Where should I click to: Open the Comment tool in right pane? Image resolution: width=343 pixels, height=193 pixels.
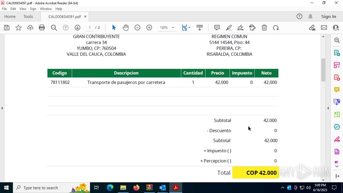pyautogui.click(x=337, y=90)
